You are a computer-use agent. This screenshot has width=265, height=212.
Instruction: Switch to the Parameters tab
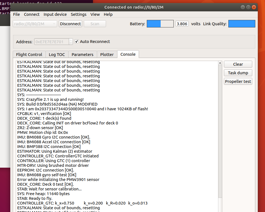click(x=82, y=55)
